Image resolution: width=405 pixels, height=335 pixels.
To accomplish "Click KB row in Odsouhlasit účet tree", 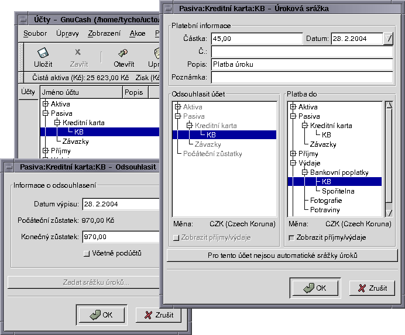I will pos(224,134).
